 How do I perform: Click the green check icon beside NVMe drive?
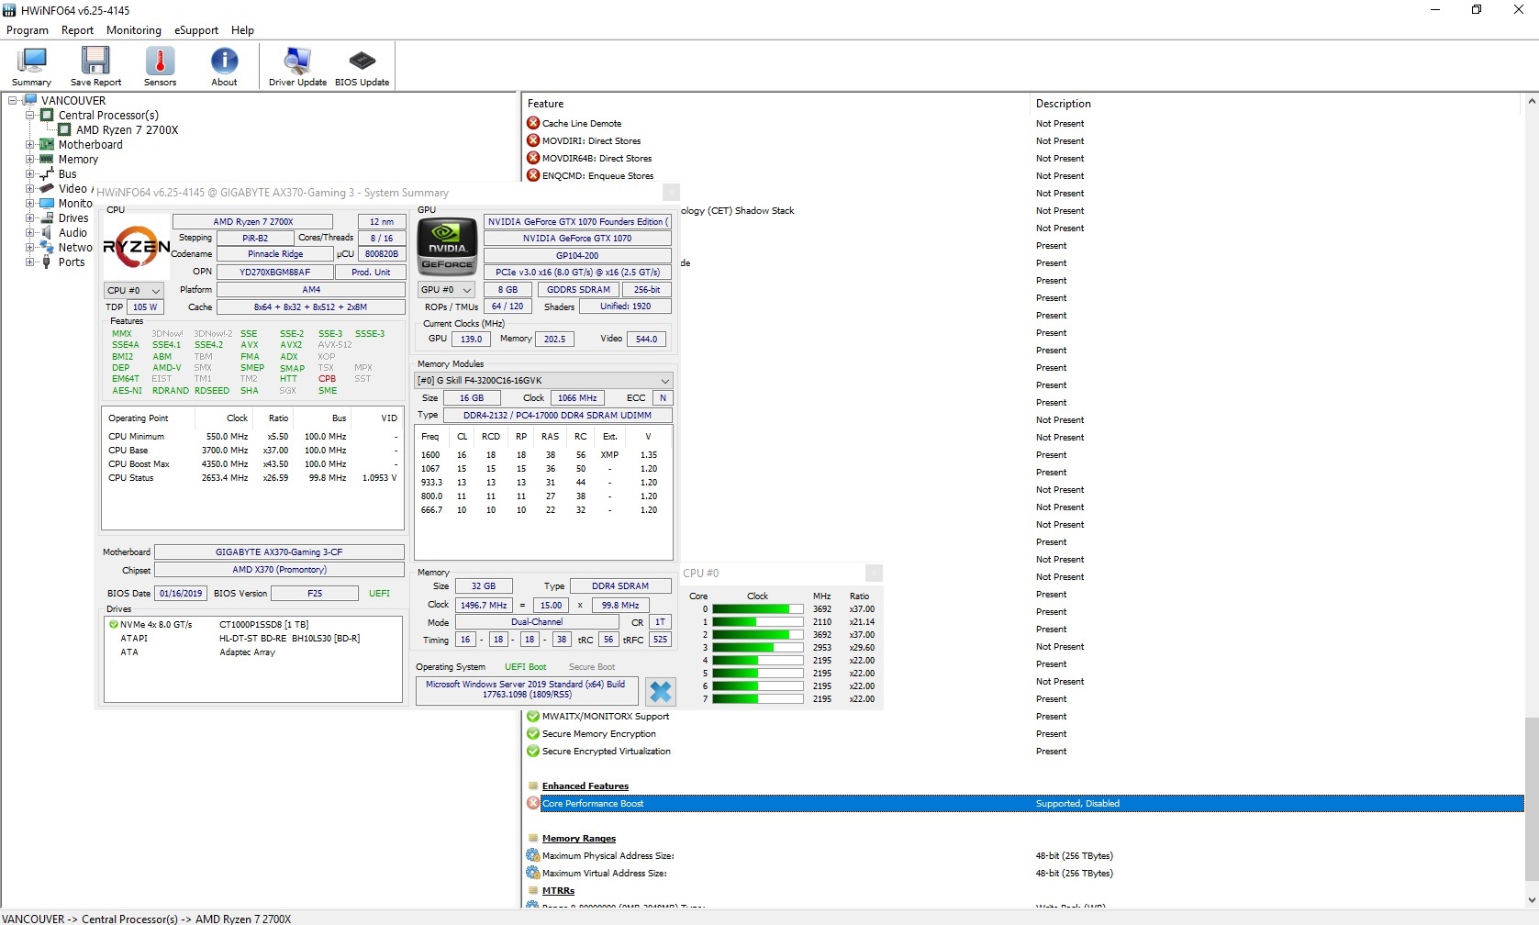coord(114,625)
